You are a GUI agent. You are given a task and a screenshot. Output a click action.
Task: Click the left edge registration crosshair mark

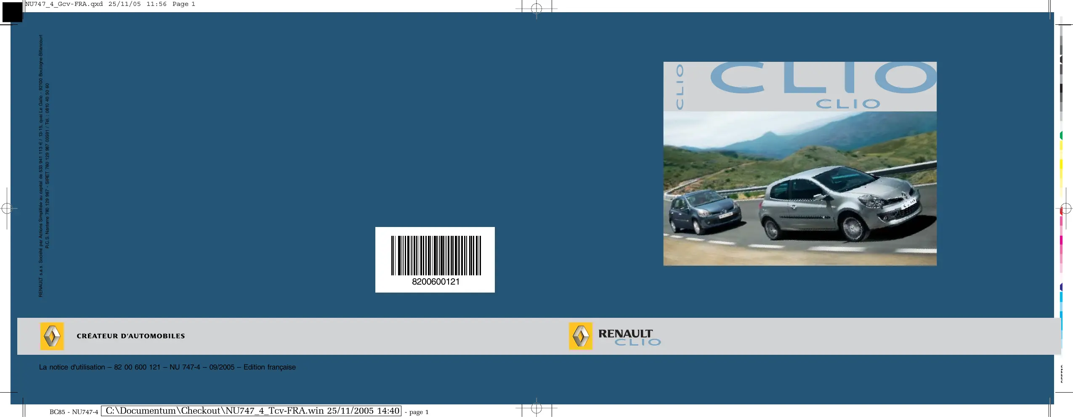click(x=7, y=208)
